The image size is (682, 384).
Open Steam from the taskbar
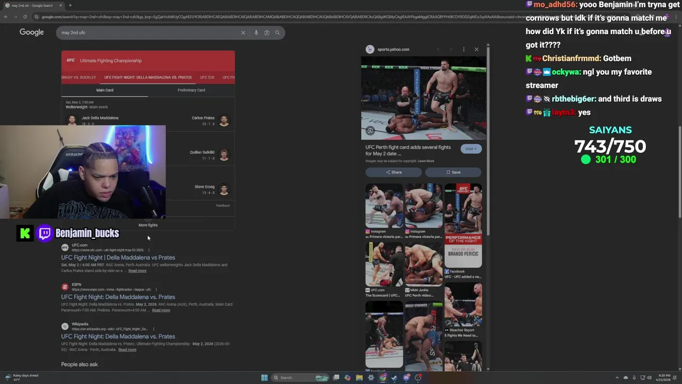(394, 378)
